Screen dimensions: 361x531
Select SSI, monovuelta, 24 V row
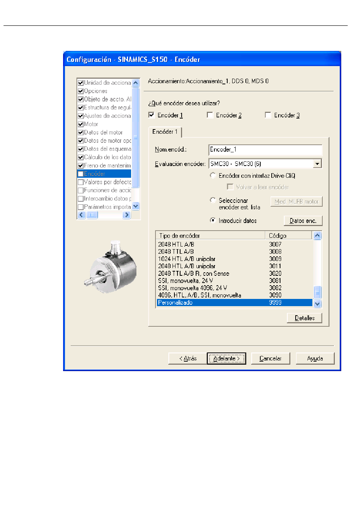tap(234, 281)
